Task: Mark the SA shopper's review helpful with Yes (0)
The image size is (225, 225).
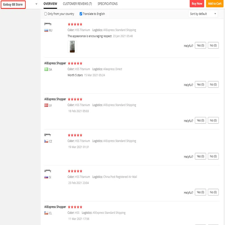Action: (200, 85)
